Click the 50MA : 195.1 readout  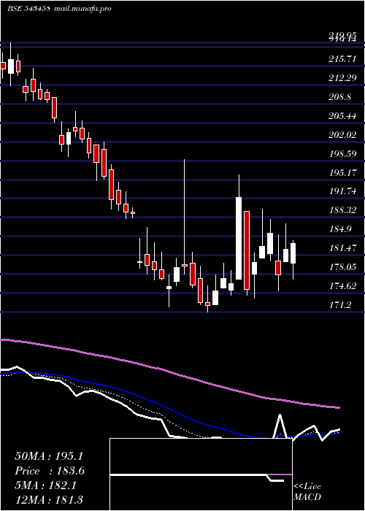pyautogui.click(x=49, y=456)
